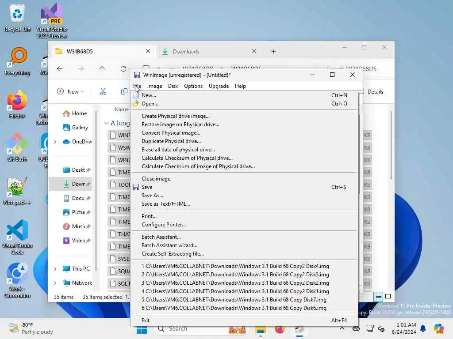This screenshot has height=339, width=453.
Task: Click the Windows Start button
Action: 142,329
